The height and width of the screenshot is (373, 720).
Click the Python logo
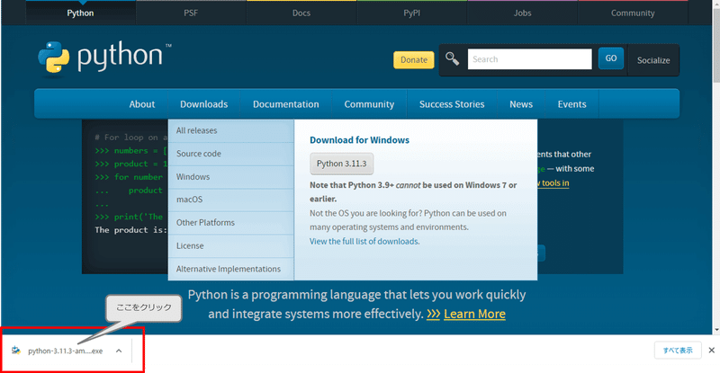point(104,58)
